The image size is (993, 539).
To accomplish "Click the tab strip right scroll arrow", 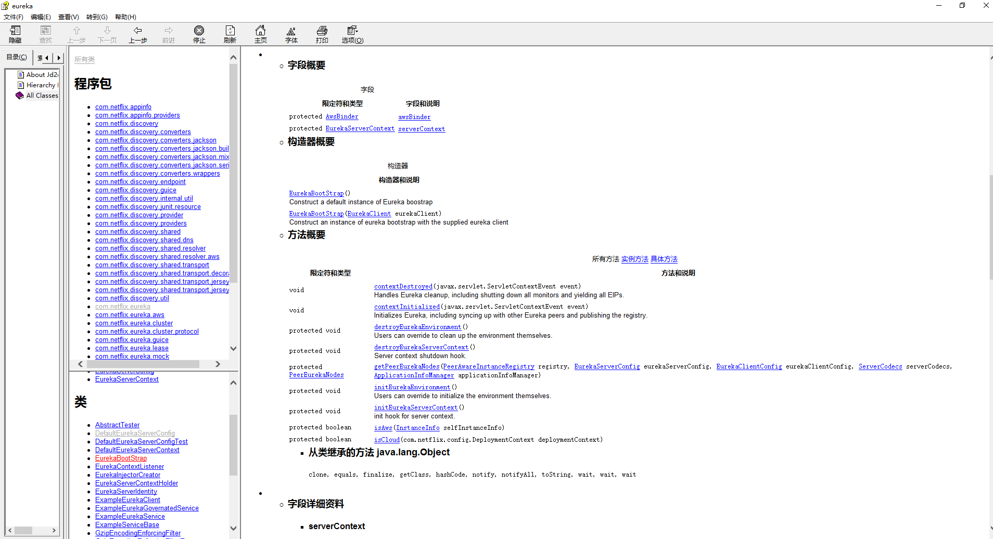I will pyautogui.click(x=59, y=58).
